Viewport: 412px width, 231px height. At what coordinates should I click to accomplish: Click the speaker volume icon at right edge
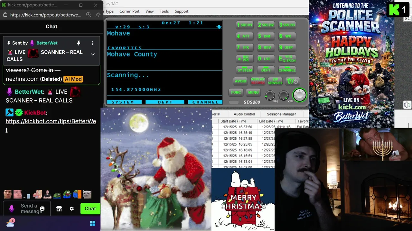click(x=407, y=105)
